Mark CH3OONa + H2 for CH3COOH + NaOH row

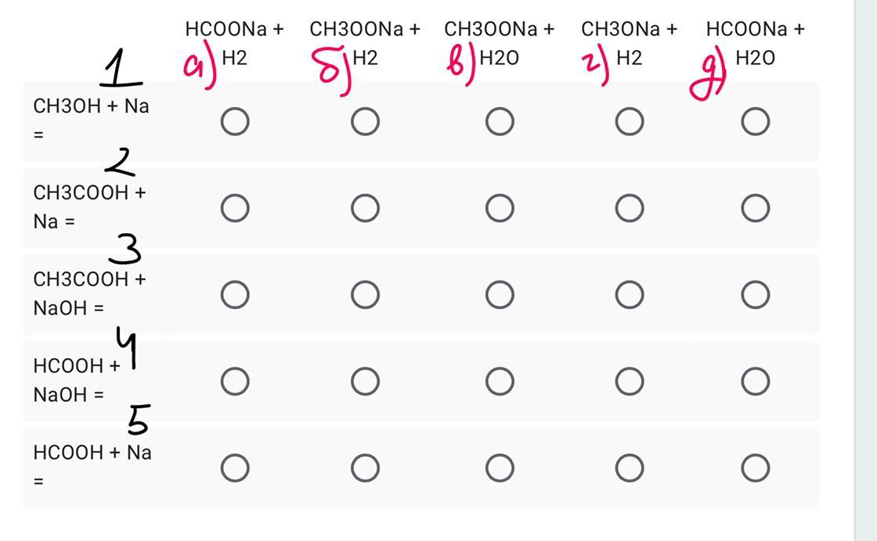365,295
